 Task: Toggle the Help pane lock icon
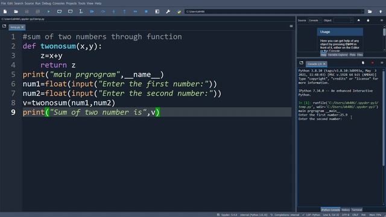(x=368, y=20)
